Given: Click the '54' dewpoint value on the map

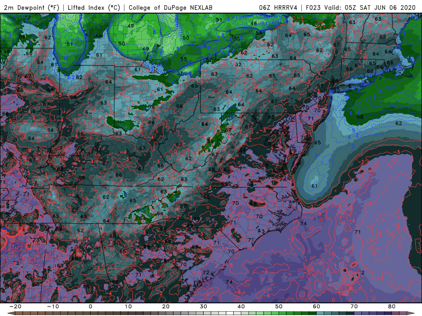Looking at the screenshot, I should coord(50,130).
